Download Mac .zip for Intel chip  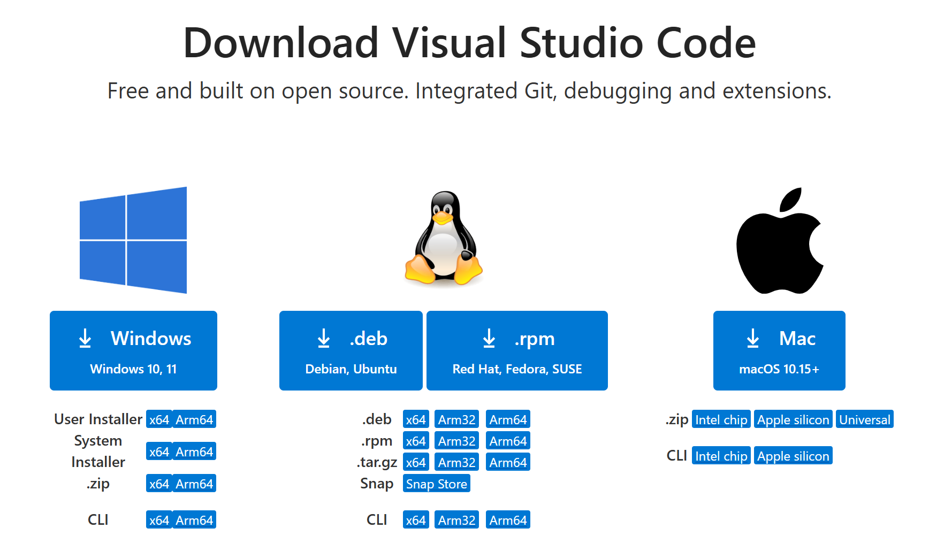[x=721, y=420]
